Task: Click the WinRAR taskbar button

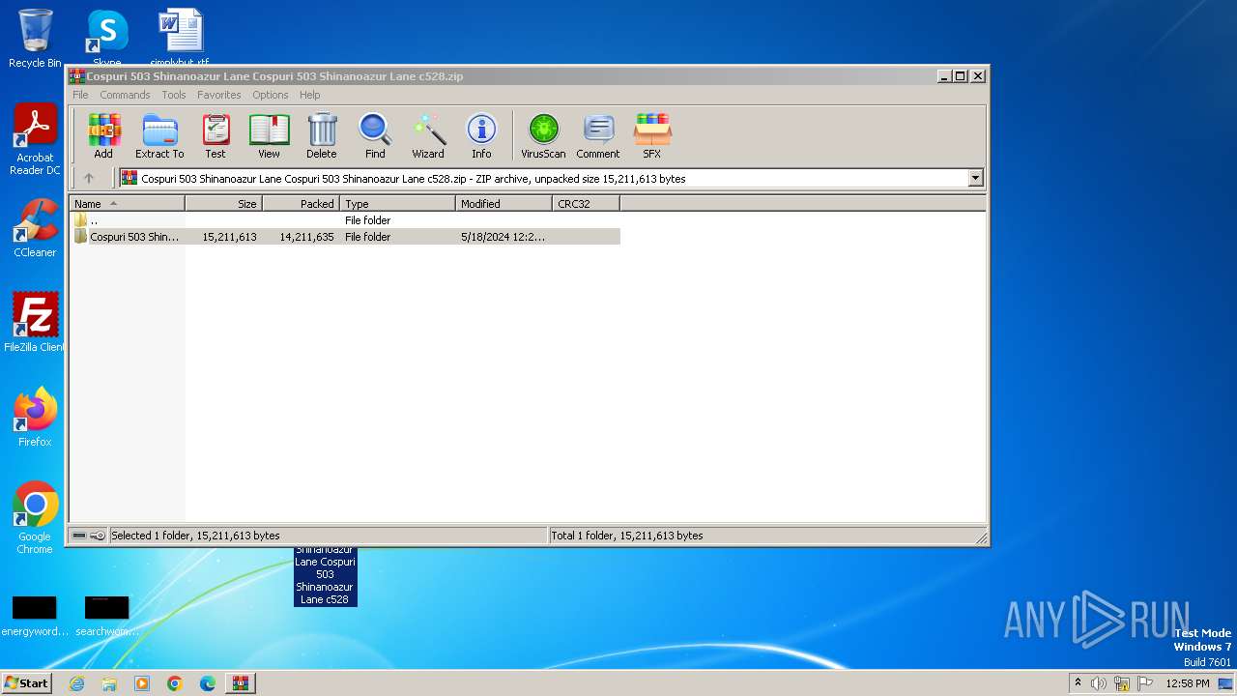Action: (x=241, y=683)
